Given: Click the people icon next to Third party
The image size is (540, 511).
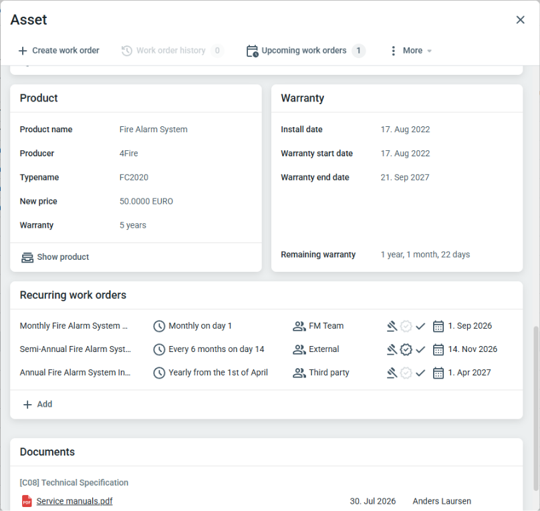Looking at the screenshot, I should pos(299,373).
